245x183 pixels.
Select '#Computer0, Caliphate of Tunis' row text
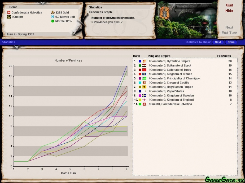170,70
